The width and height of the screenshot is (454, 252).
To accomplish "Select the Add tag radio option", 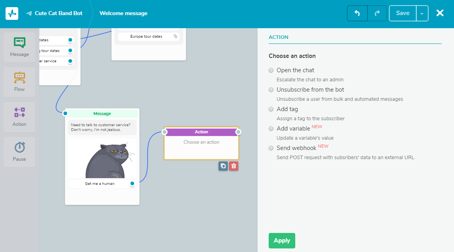I will (271, 109).
